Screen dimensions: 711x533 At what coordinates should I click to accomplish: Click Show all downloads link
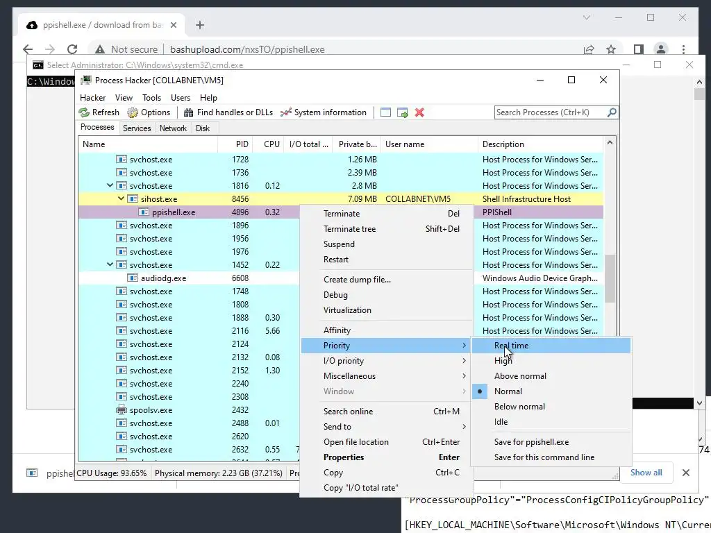coord(646,473)
